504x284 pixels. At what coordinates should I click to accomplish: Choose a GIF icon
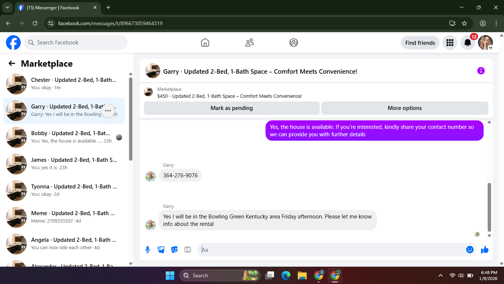(x=188, y=250)
